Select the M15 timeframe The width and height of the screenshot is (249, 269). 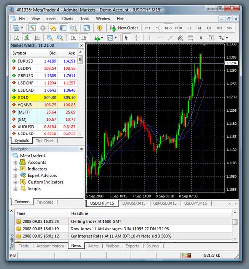(168, 28)
